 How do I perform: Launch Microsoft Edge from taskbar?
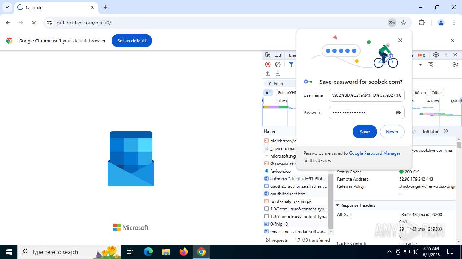(x=148, y=252)
